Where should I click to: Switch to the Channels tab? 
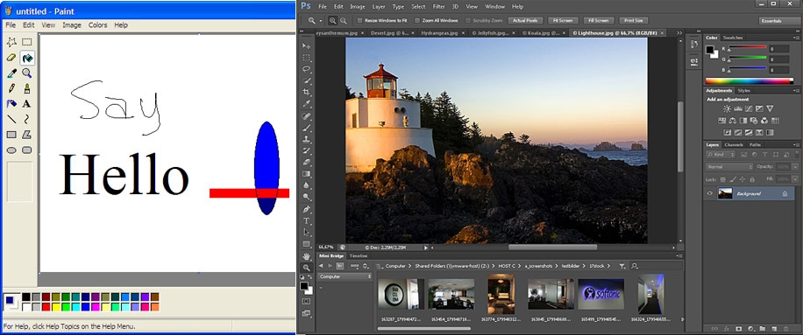[x=733, y=145]
